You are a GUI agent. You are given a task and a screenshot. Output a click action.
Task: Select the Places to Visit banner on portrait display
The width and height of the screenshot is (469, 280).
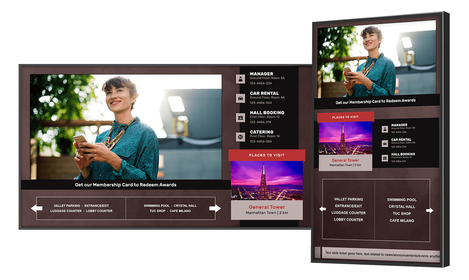point(345,117)
